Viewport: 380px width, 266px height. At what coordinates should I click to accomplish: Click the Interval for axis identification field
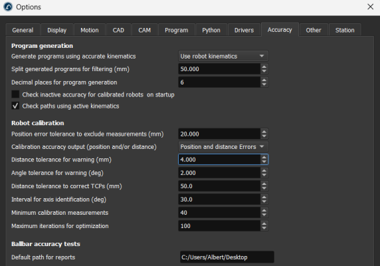pyautogui.click(x=220, y=199)
